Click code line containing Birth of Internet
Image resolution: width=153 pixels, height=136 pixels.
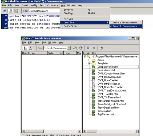(29, 20)
